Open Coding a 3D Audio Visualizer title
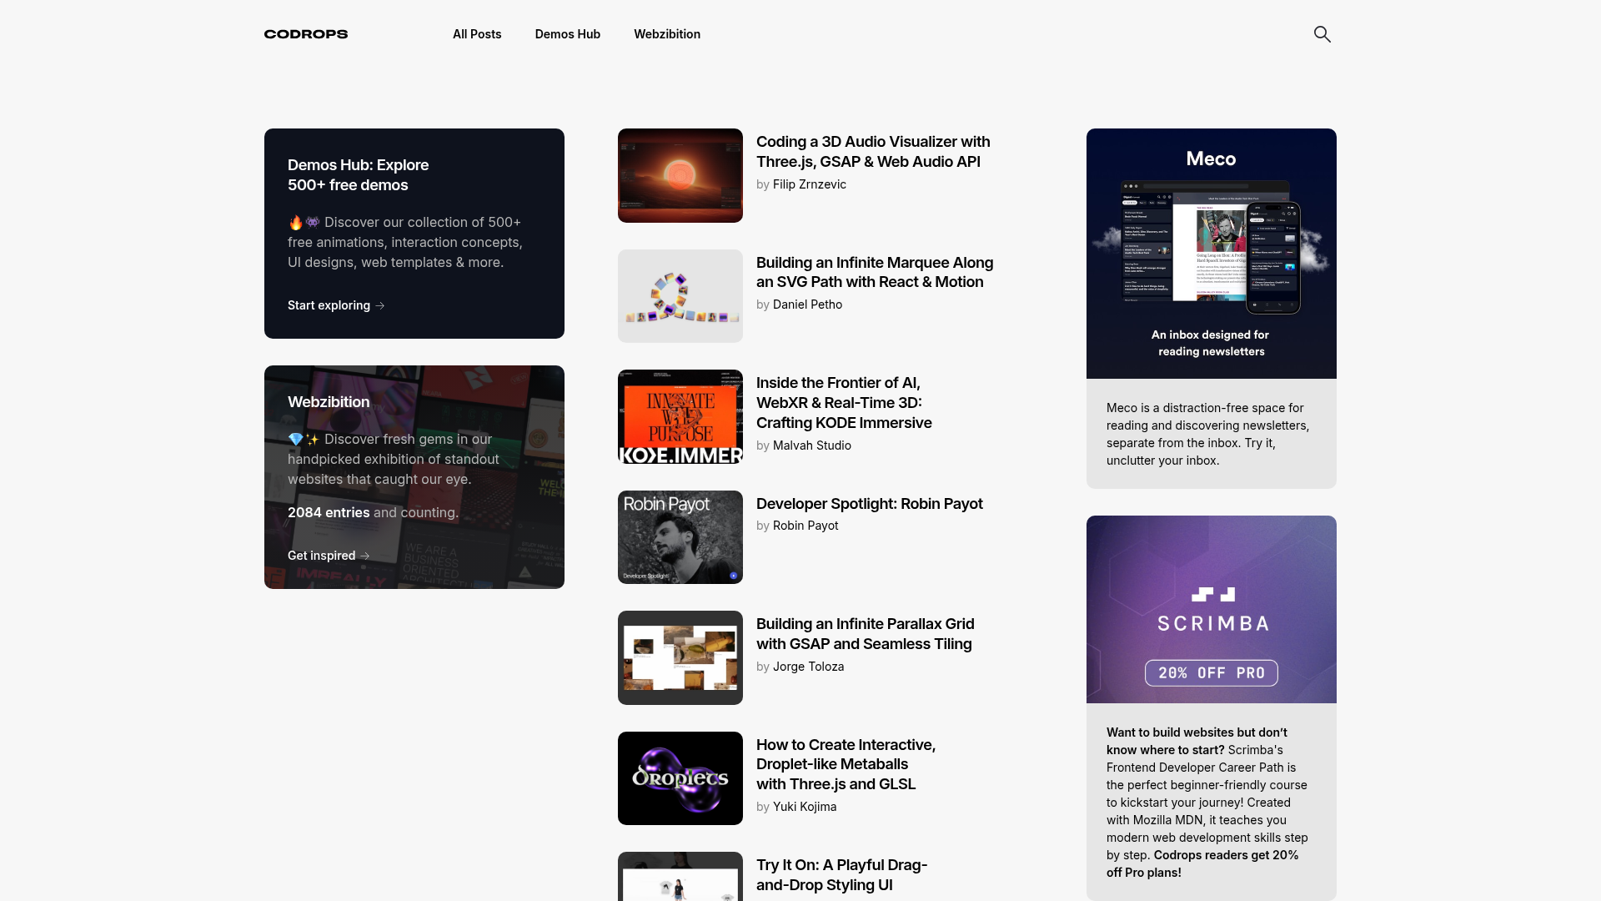Screen dimensions: 1601x901 pos(873,152)
